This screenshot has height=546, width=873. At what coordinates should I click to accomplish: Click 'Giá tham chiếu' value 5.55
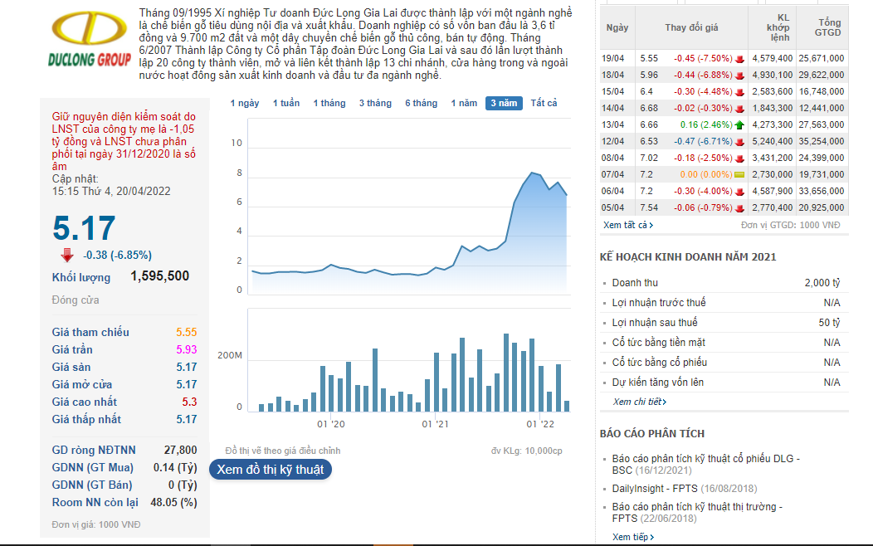click(x=187, y=332)
